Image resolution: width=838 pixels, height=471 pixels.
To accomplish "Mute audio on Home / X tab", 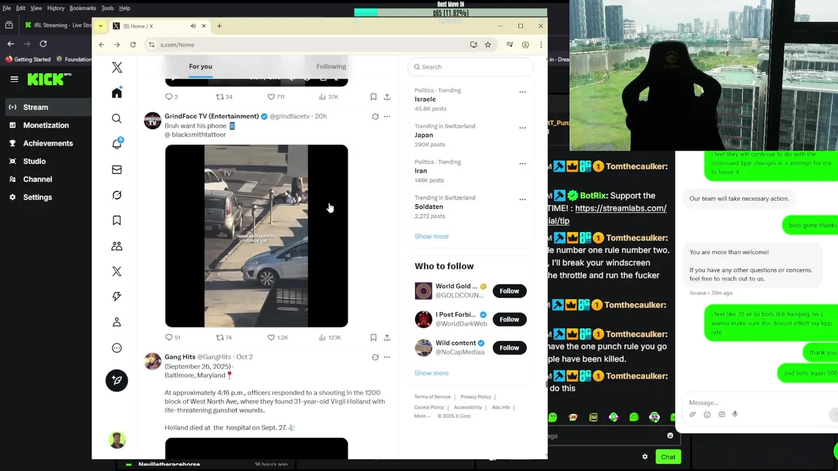I will (x=193, y=26).
